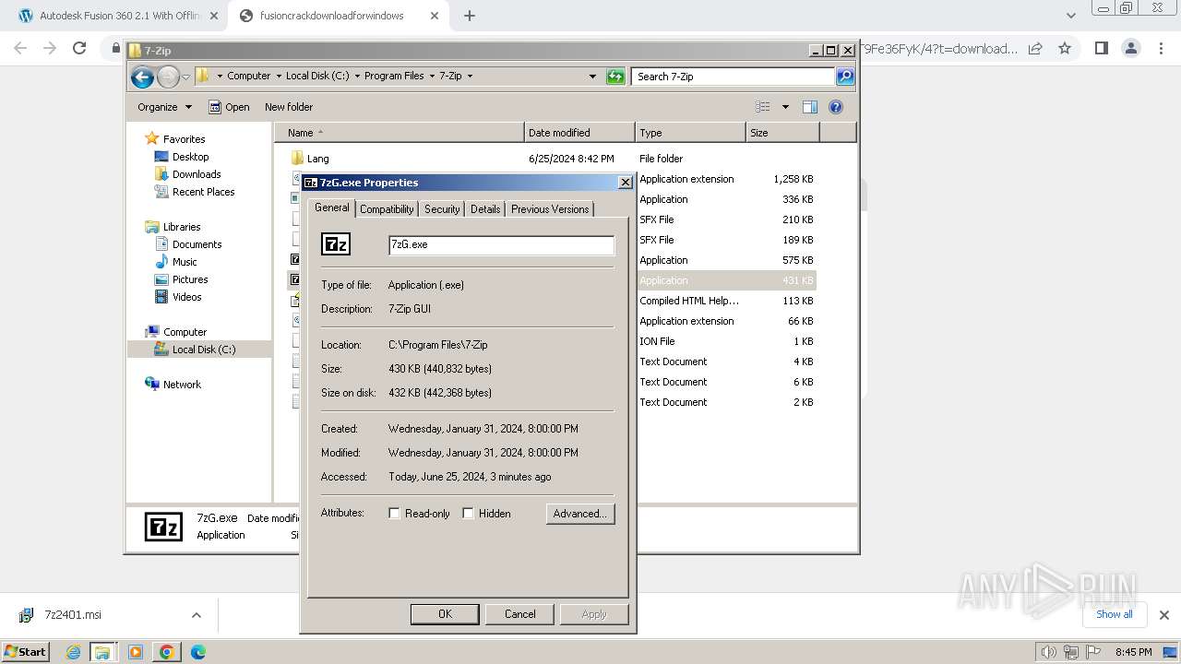This screenshot has width=1181, height=664.
Task: Click the Windows Start button
Action: (25, 652)
